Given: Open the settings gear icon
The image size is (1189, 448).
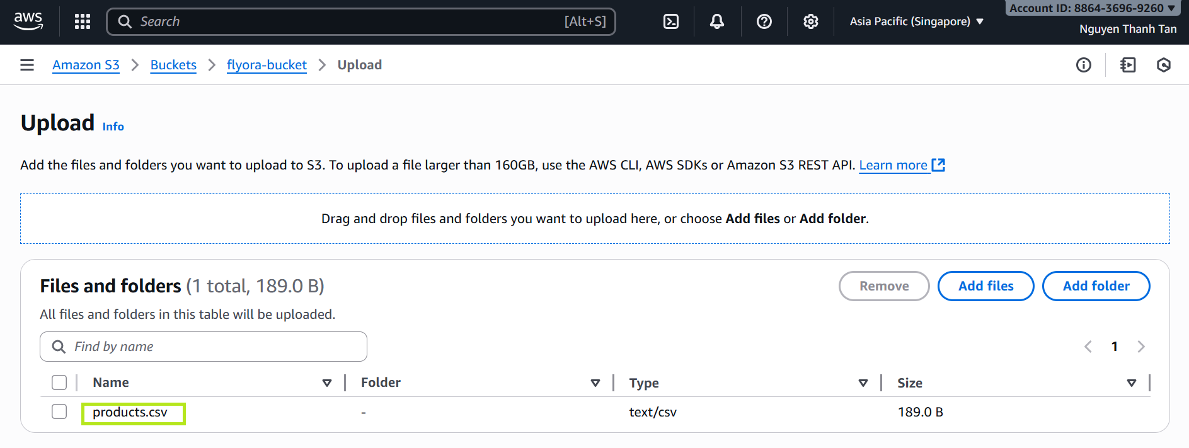Looking at the screenshot, I should click(810, 21).
